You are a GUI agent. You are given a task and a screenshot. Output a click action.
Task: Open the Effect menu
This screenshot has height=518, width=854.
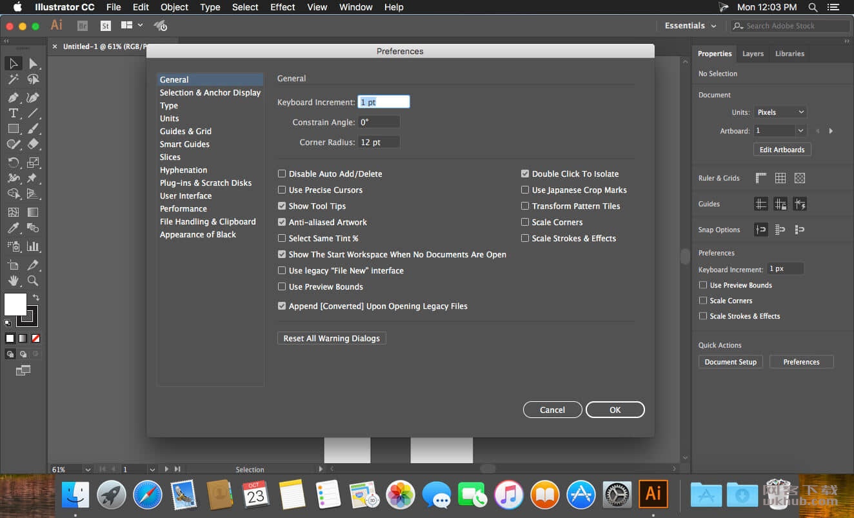(283, 7)
